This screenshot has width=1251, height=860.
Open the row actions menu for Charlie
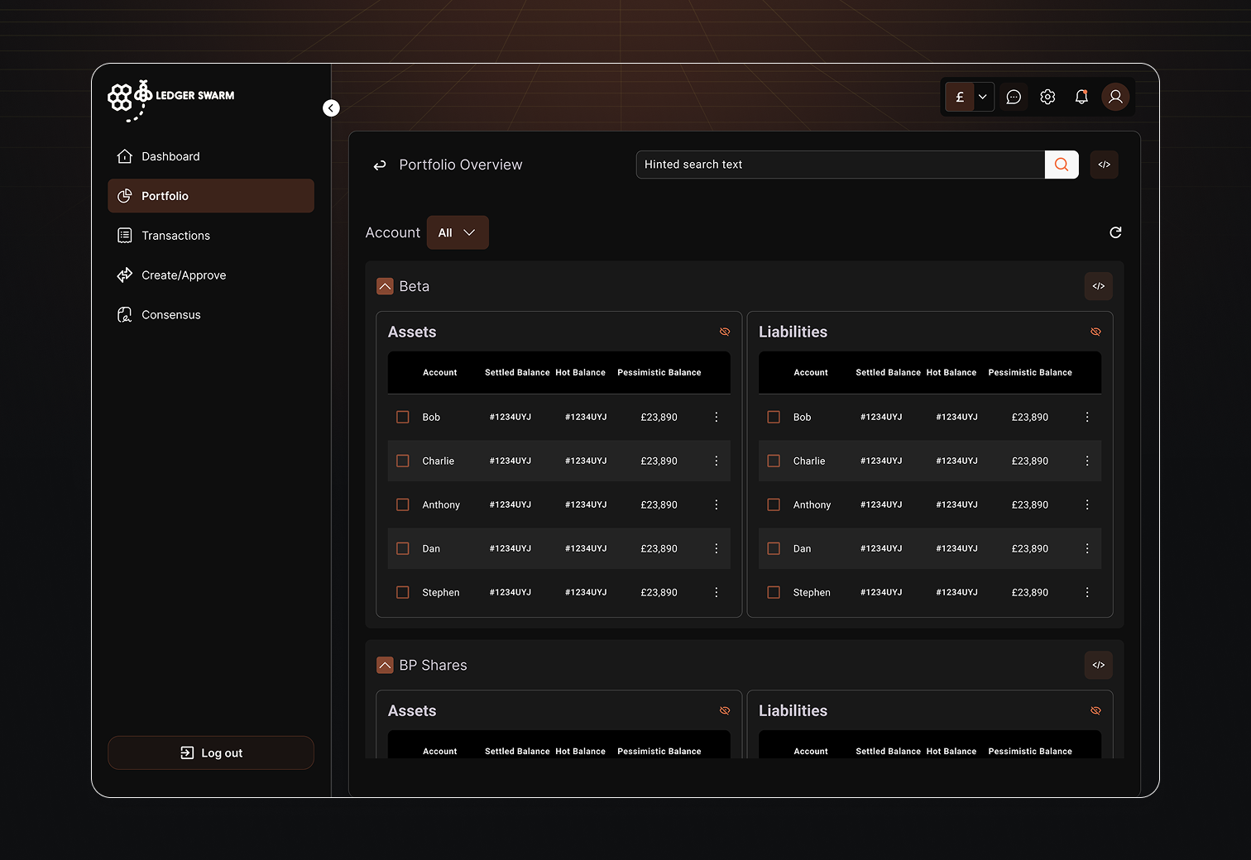click(x=716, y=461)
